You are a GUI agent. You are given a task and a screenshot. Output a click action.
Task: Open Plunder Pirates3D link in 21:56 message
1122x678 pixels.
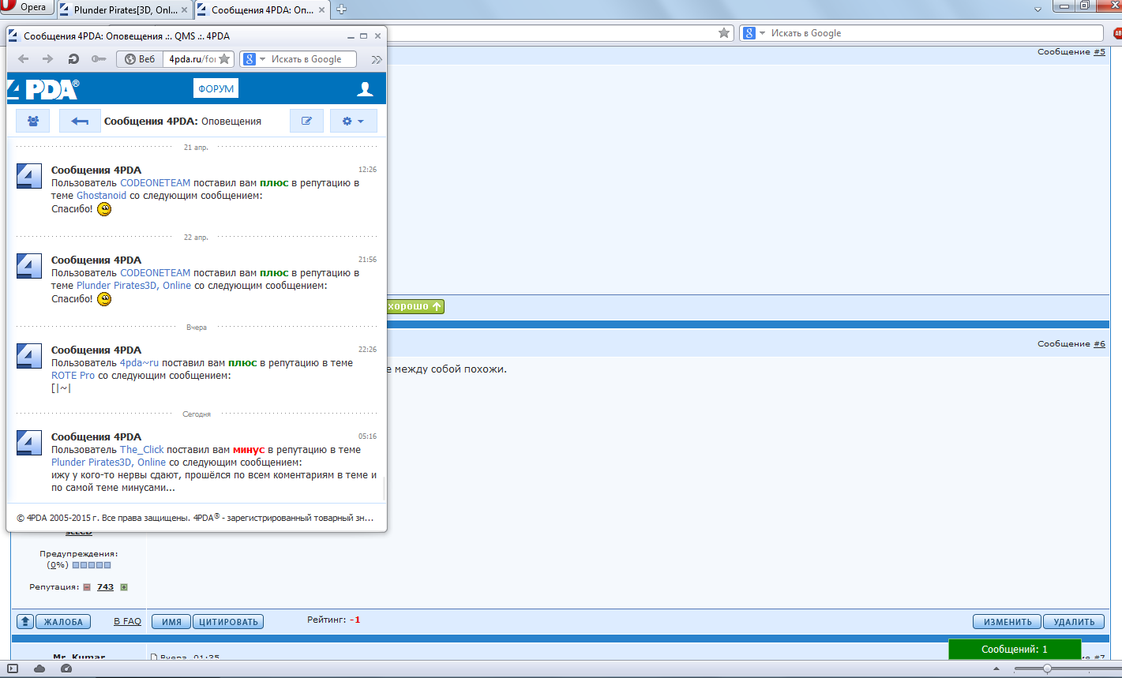click(133, 286)
